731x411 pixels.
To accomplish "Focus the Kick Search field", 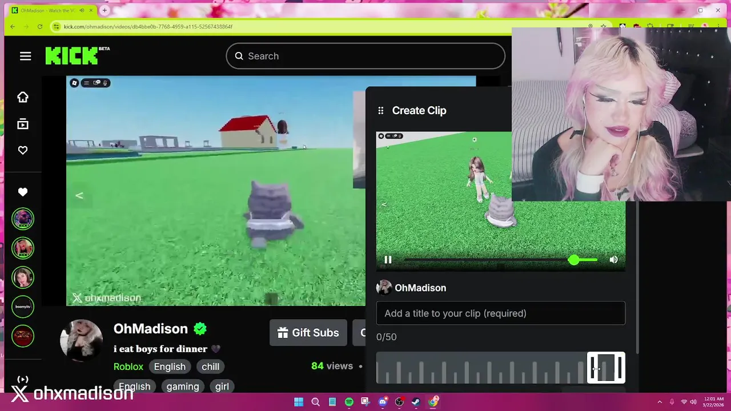I will tap(365, 56).
